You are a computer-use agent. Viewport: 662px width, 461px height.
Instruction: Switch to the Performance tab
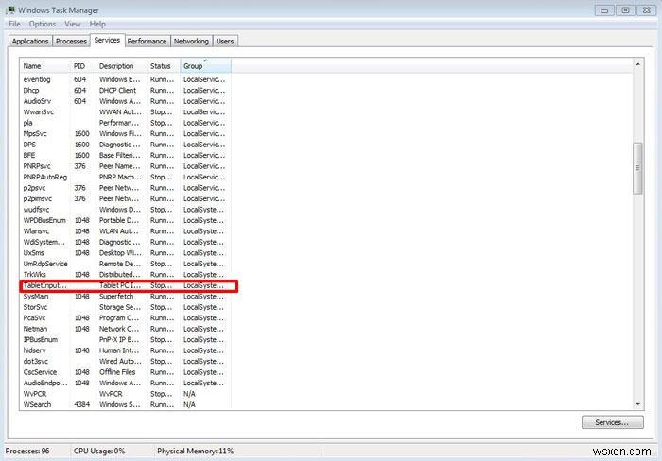(148, 42)
